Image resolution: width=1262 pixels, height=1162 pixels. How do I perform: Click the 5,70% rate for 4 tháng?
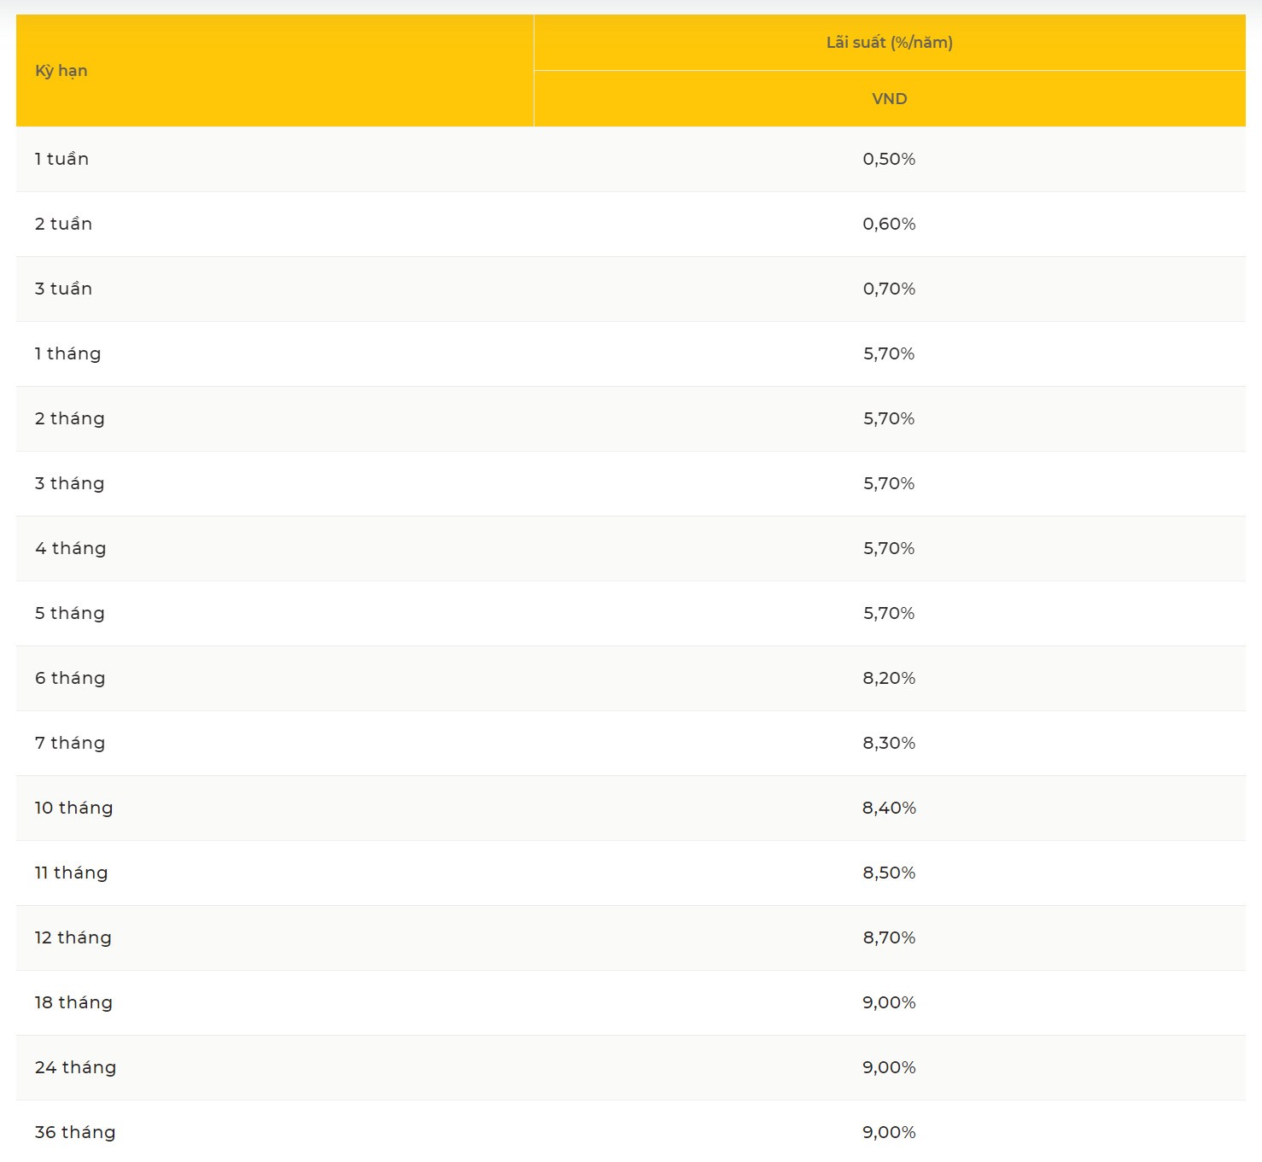tap(889, 548)
